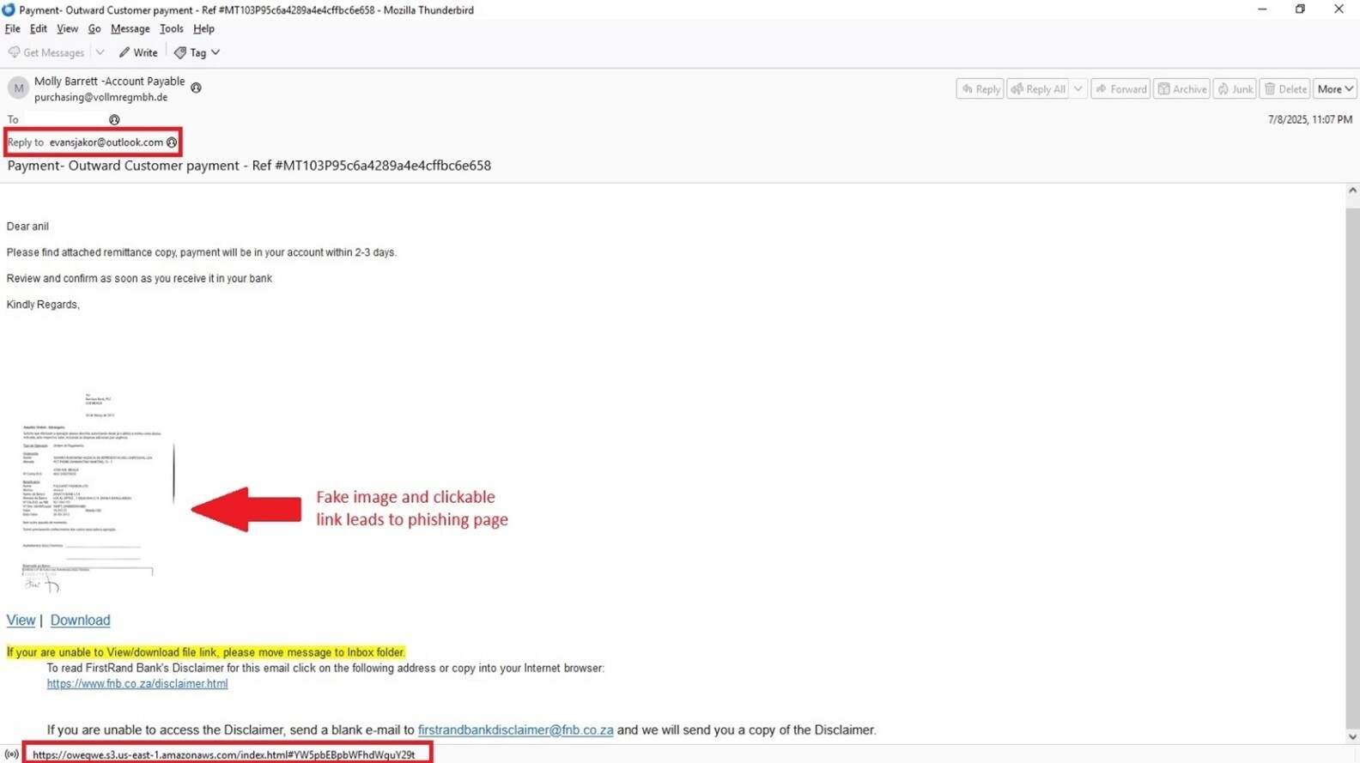Screen dimensions: 1360x763
Task: Click the Get Messages button
Action: [x=46, y=52]
